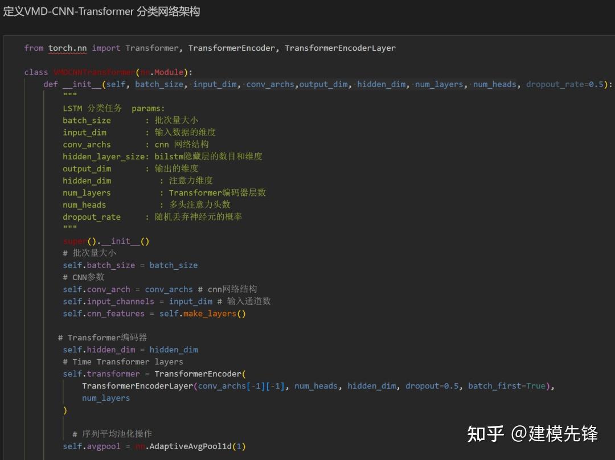Select the VMDCNNTransformer class name

96,72
